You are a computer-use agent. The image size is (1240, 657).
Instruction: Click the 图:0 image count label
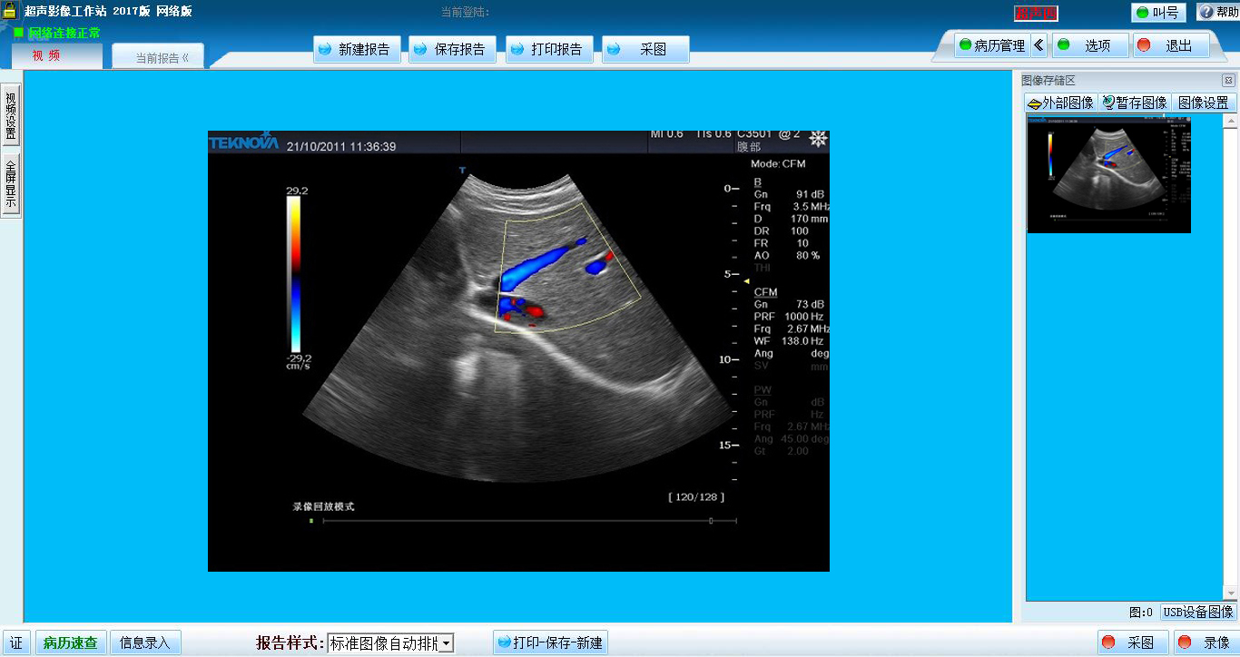tap(1141, 613)
